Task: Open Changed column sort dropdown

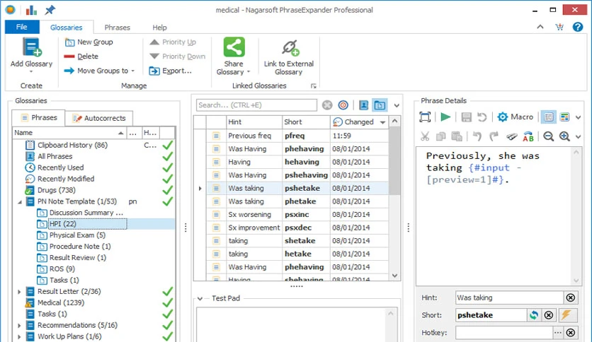Action: [383, 122]
